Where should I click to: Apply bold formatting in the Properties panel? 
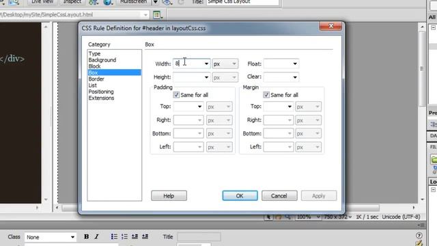tap(87, 237)
